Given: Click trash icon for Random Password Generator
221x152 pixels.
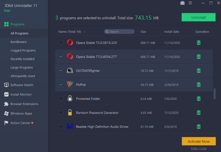Looking at the screenshot, I should click(199, 113).
